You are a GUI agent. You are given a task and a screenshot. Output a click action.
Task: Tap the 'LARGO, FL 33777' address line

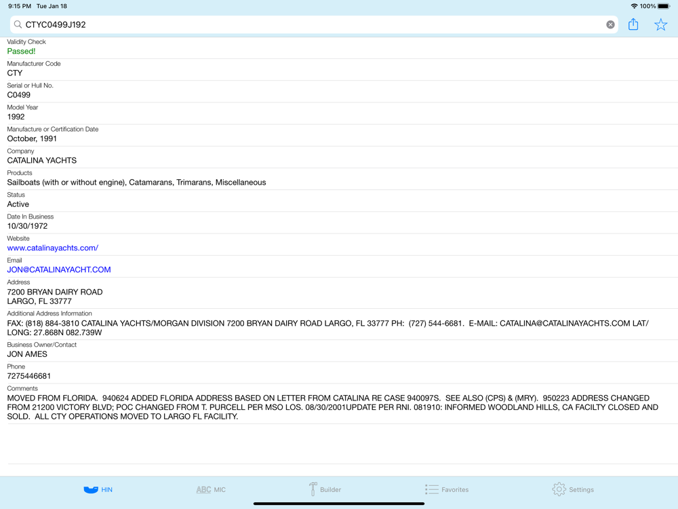pyautogui.click(x=39, y=301)
